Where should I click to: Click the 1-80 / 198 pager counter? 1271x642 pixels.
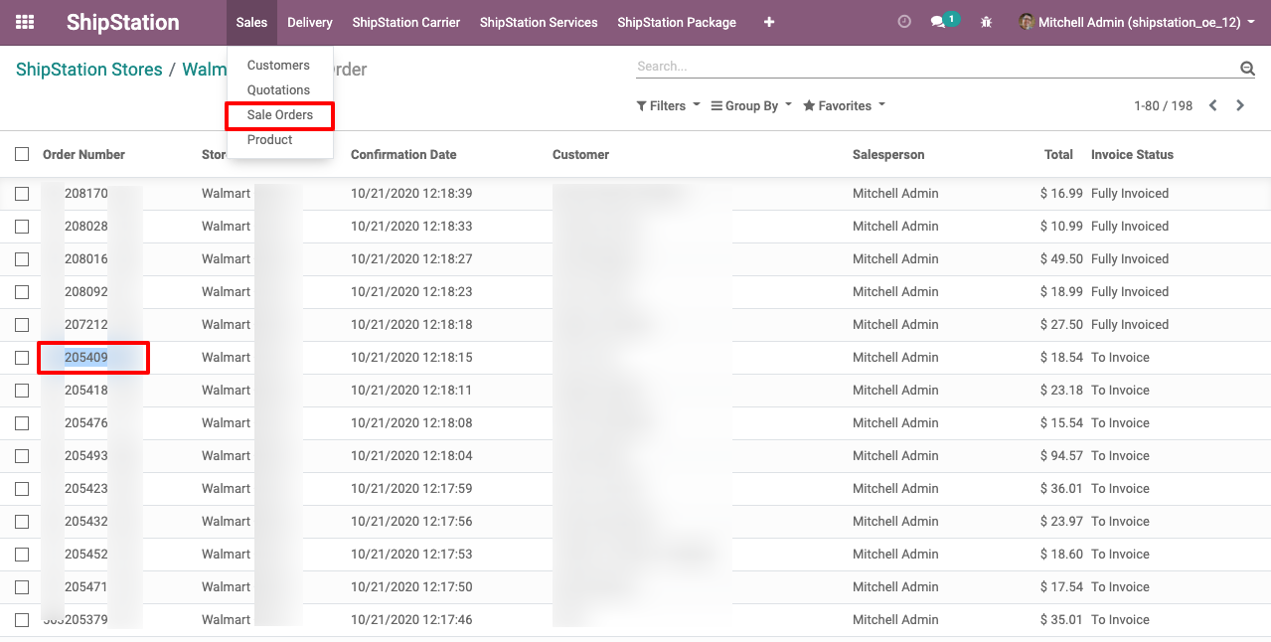(x=1163, y=105)
